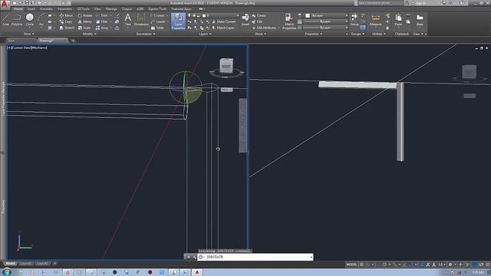Open the ByLayer linetype dropdown
Screen dimensions: 491x276
326,28
